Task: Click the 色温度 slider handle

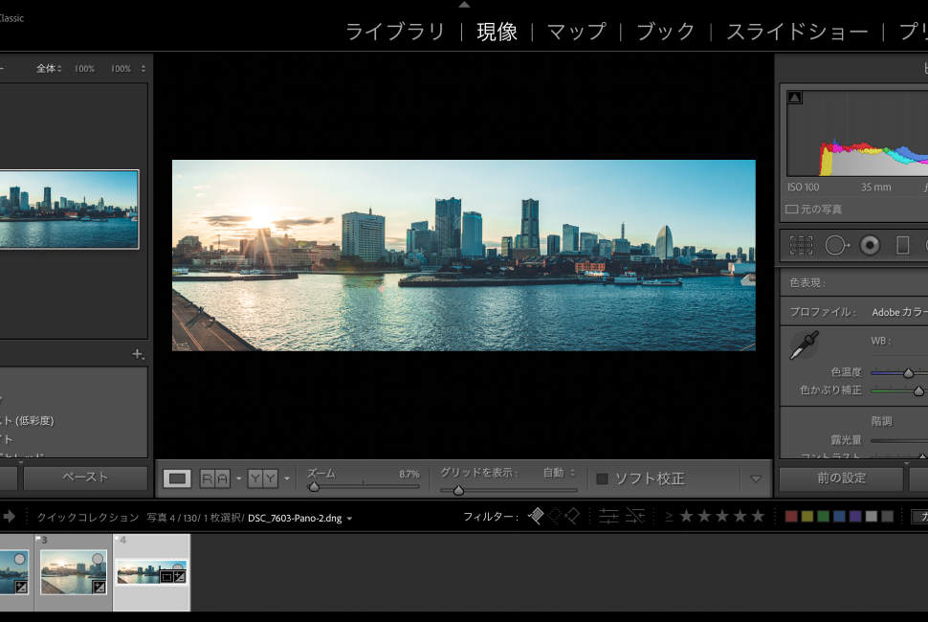Action: click(909, 373)
